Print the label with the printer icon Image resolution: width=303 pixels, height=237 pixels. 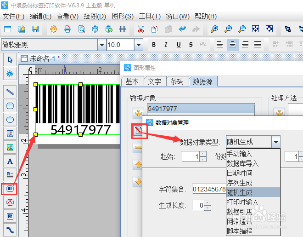tap(67, 29)
